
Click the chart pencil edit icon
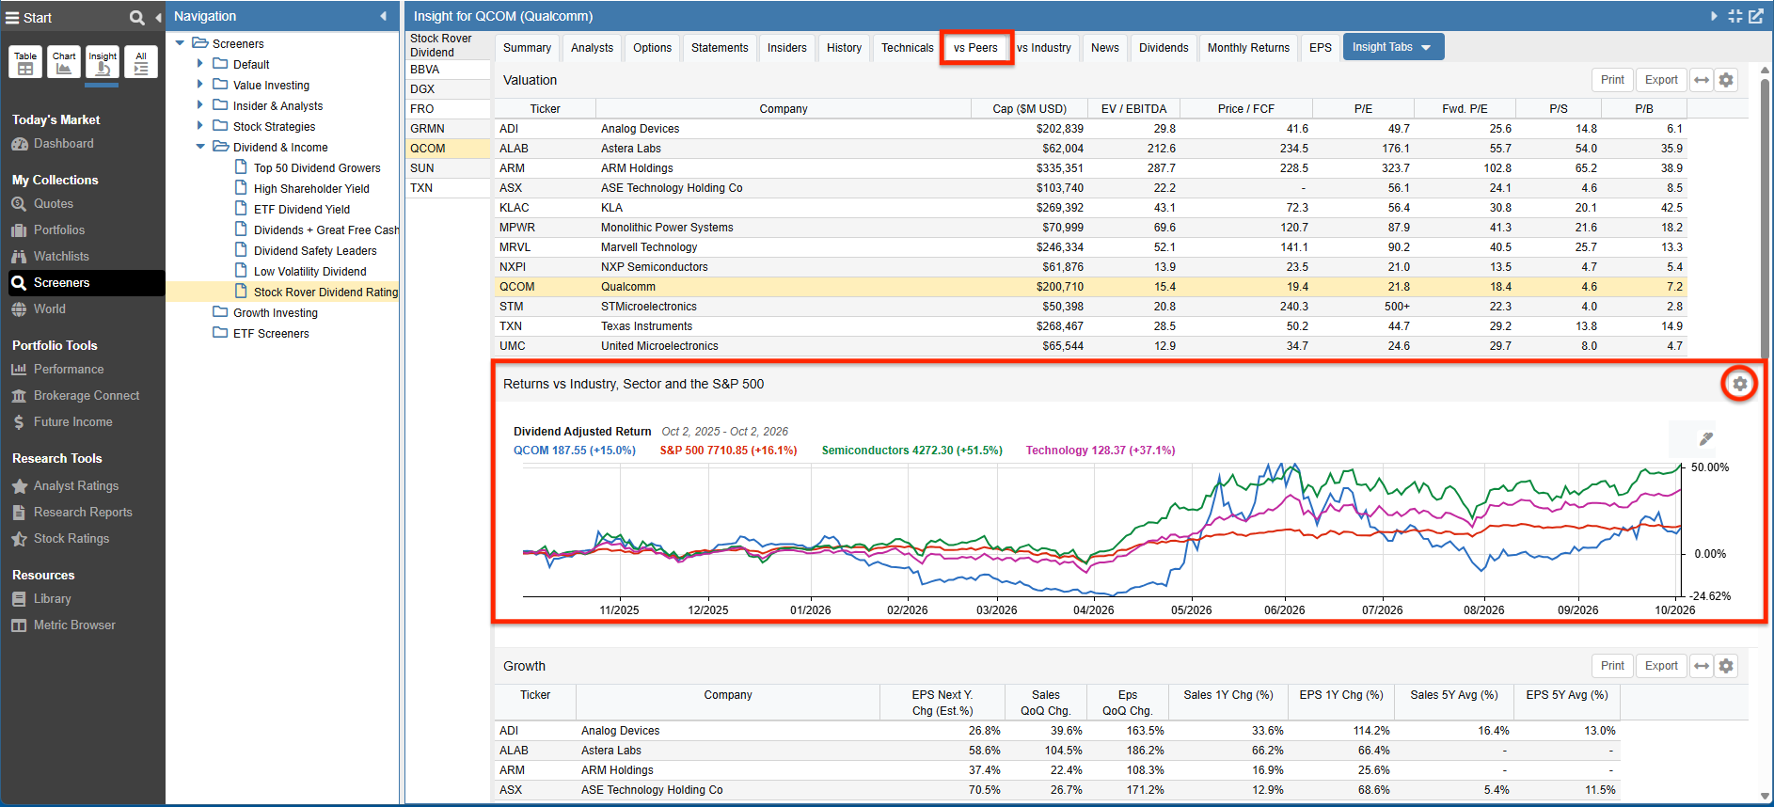coord(1706,438)
